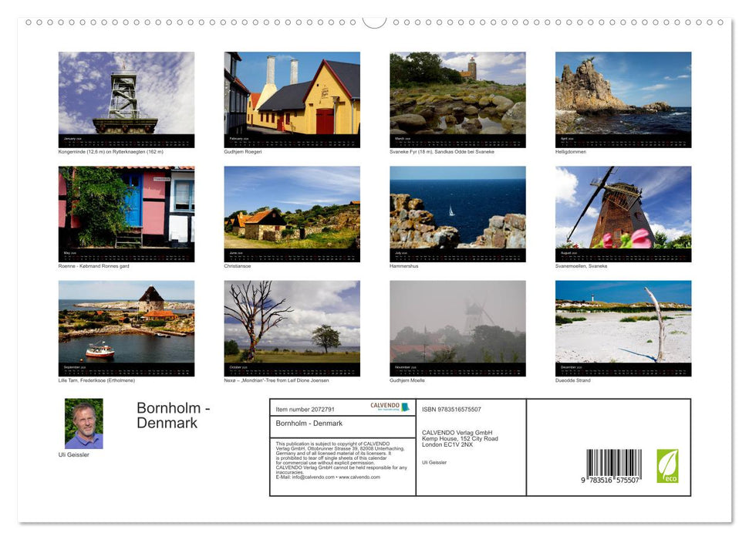Click the May mini calendar bar
This screenshot has height=540, width=749.
[x=126, y=255]
